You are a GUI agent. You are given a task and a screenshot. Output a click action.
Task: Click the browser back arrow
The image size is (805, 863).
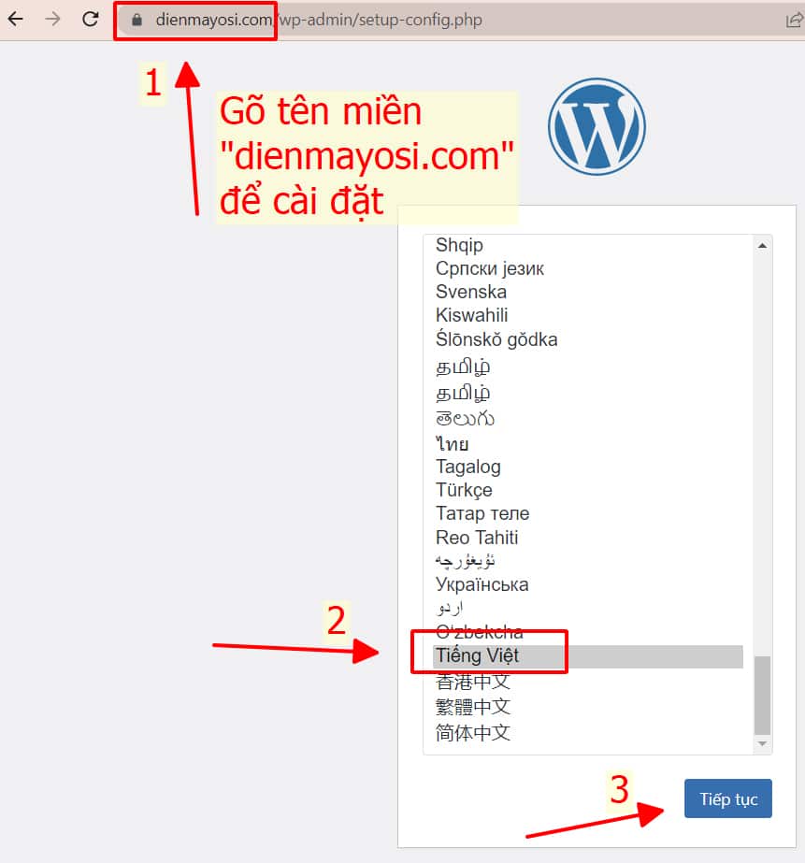(17, 19)
